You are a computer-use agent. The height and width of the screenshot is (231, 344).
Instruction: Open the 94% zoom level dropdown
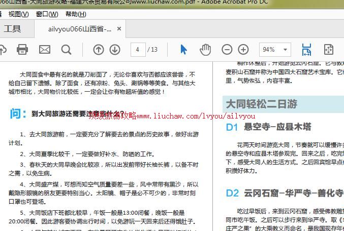275,49
